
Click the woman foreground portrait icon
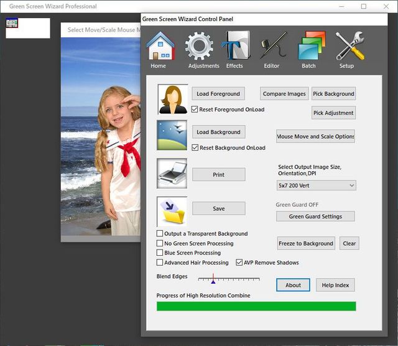click(172, 100)
